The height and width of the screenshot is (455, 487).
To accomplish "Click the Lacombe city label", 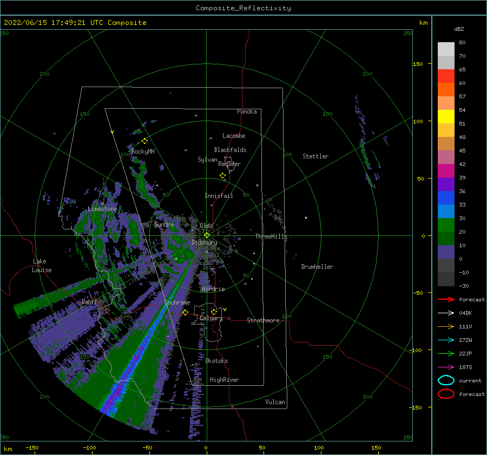I will [234, 136].
